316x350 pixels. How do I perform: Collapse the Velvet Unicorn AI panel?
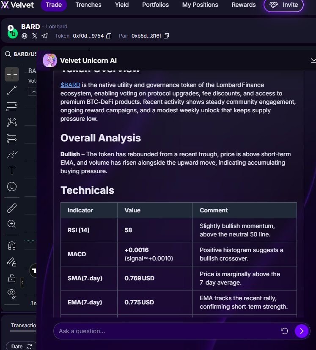[313, 60]
